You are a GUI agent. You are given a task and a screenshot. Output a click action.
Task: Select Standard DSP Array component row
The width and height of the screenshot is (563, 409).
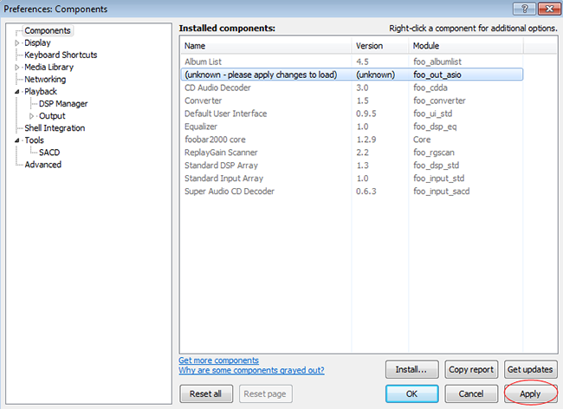pyautogui.click(x=352, y=166)
